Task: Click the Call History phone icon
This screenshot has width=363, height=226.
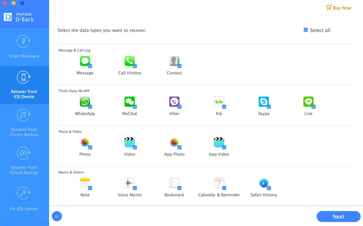Action: 129,61
